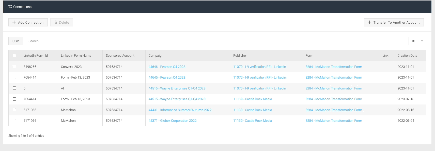
Task: Sort by the Creation Date column header
Action: point(407,56)
